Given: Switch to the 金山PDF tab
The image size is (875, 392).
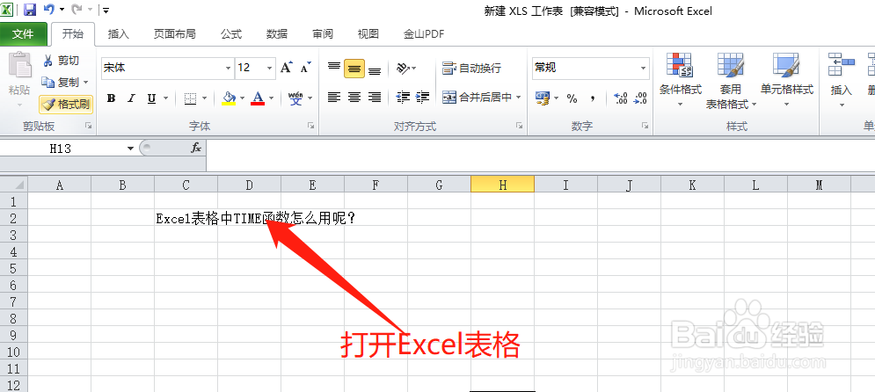Looking at the screenshot, I should pyautogui.click(x=424, y=34).
